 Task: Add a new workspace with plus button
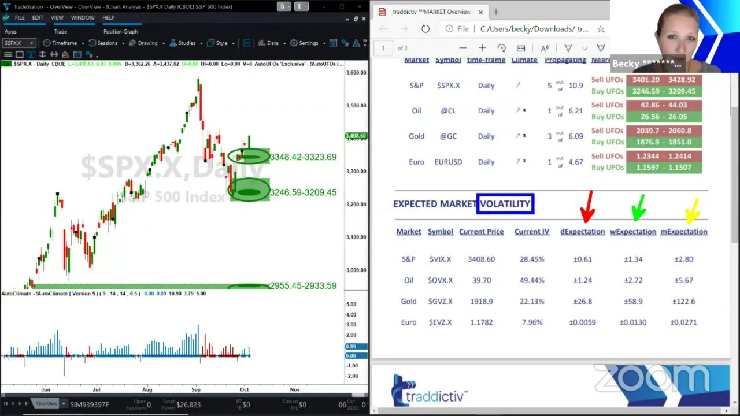(x=64, y=404)
